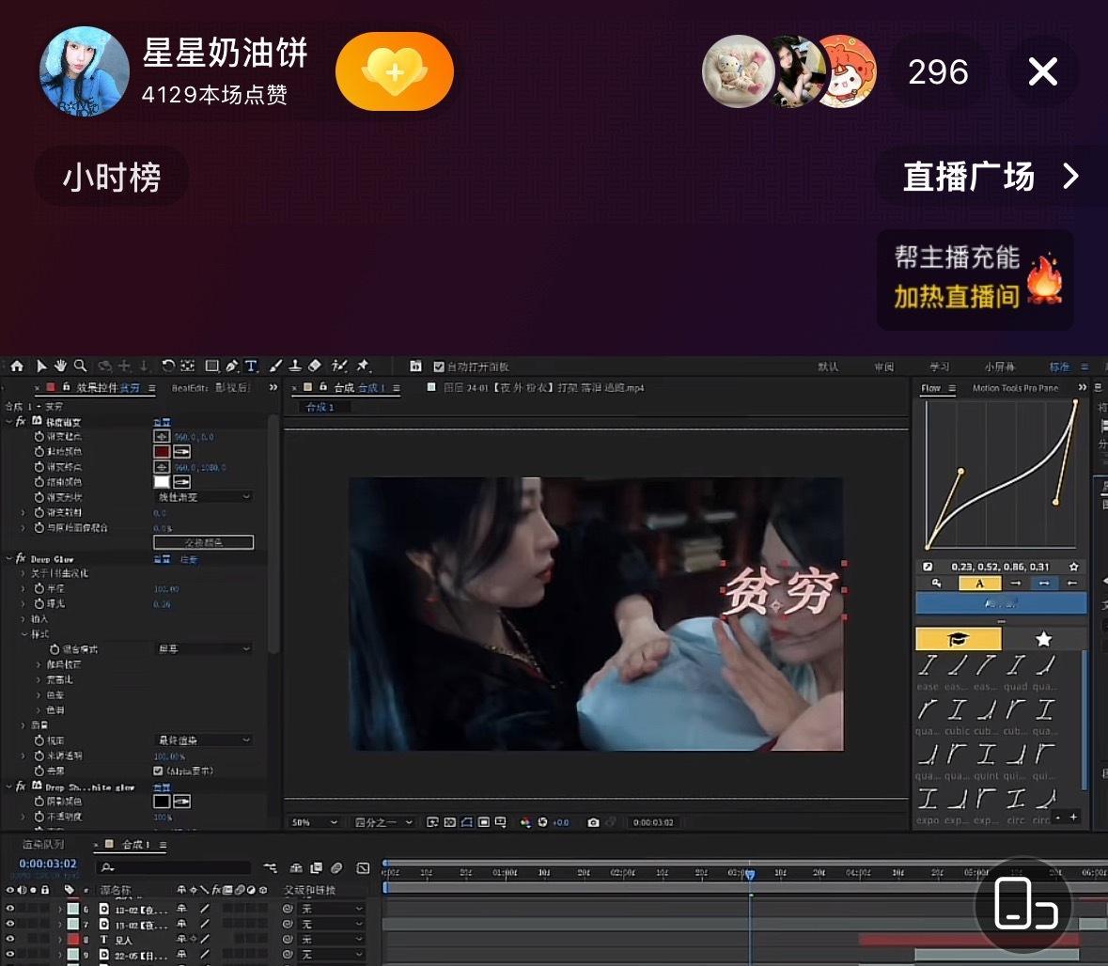Select the Eraser tool
Image resolution: width=1108 pixels, height=966 pixels.
(x=315, y=366)
